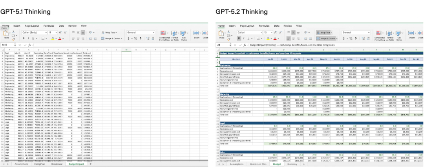This screenshot has width=424, height=167.
Task: Click the Cut scissors icon in the left window
Action: (13, 32)
